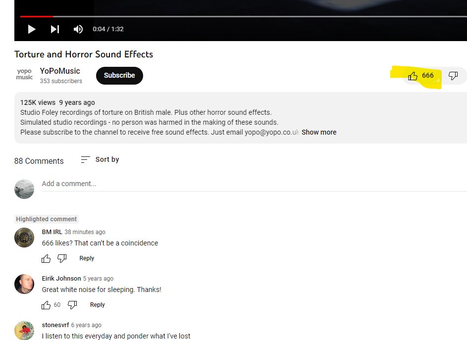The image size is (467, 340).
Task: Open stonesvrf's profile name
Action: (x=55, y=325)
